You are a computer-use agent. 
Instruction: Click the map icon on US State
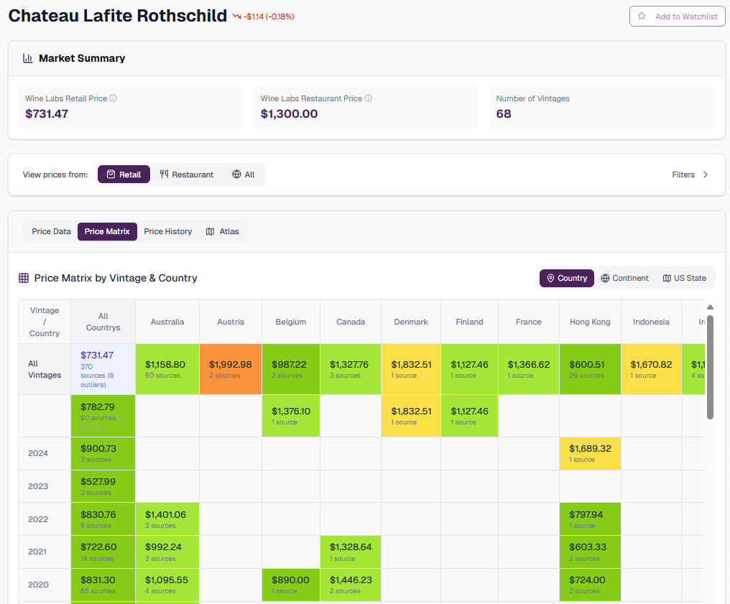tap(667, 278)
